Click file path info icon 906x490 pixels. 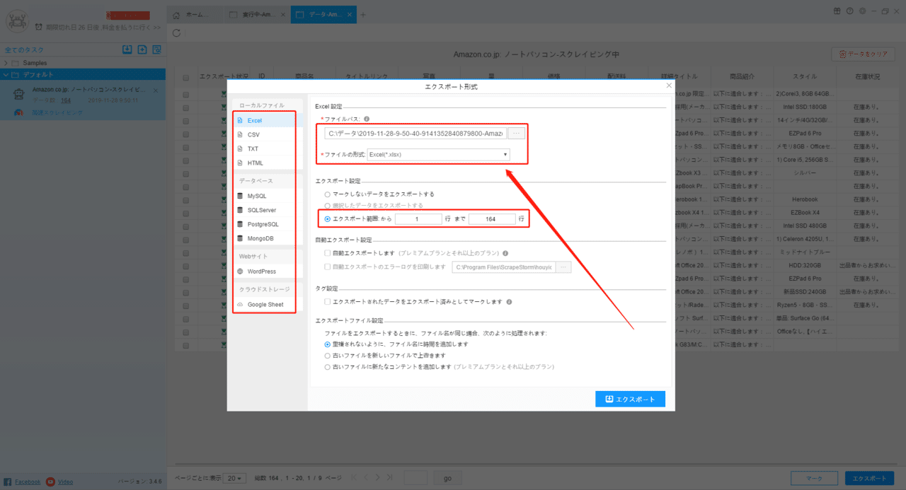click(x=367, y=119)
